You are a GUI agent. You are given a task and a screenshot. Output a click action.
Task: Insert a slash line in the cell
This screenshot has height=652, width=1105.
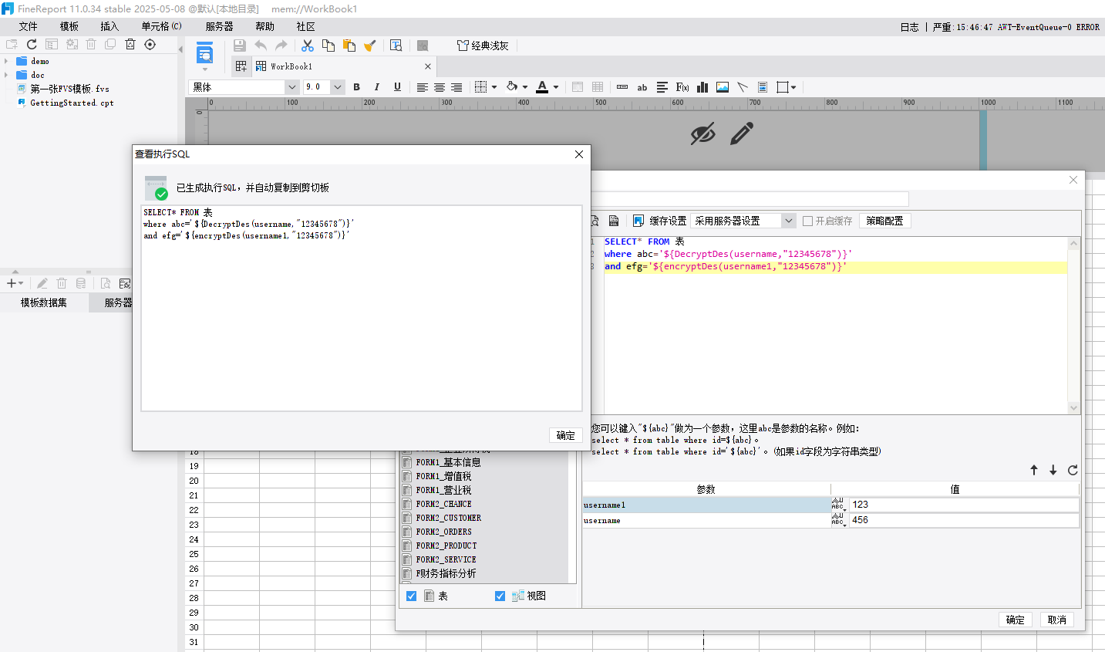(743, 87)
